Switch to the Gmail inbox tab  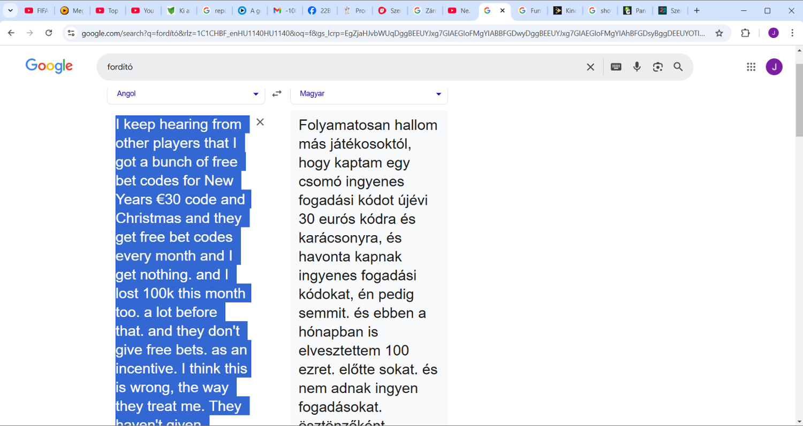pyautogui.click(x=285, y=11)
